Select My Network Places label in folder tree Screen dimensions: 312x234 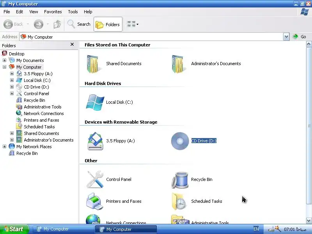point(34,147)
